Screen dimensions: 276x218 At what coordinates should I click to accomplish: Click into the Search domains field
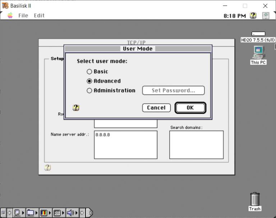(x=197, y=145)
